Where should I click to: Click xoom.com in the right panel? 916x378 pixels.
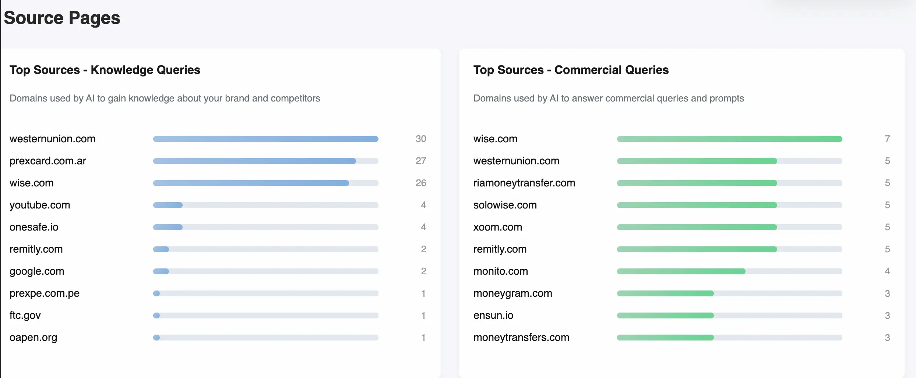pyautogui.click(x=497, y=227)
